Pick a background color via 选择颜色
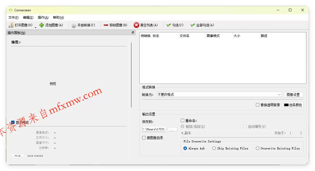The height and width of the screenshot is (171, 315). coord(293,105)
